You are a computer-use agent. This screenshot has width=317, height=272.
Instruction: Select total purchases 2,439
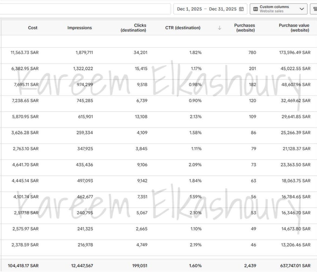pos(250,266)
